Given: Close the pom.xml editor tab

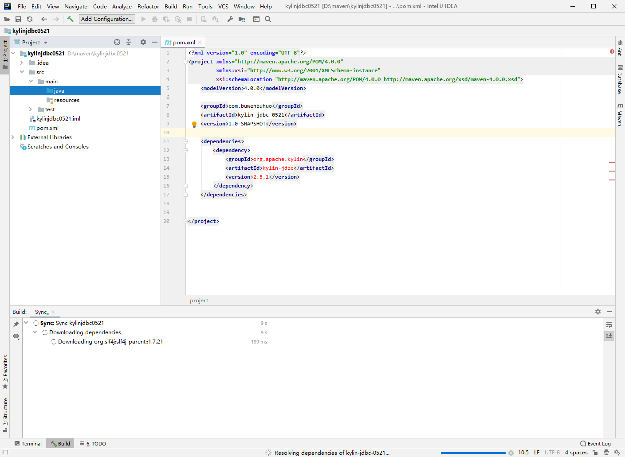Looking at the screenshot, I should tap(200, 42).
